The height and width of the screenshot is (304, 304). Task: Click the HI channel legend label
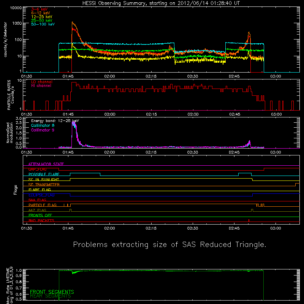click(x=41, y=86)
